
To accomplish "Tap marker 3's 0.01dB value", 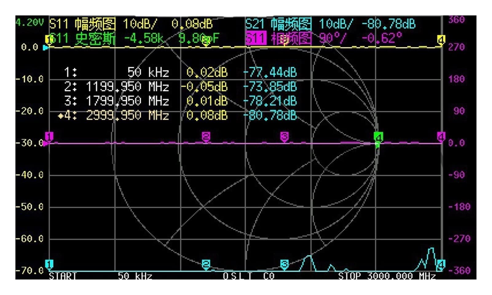I will (207, 101).
